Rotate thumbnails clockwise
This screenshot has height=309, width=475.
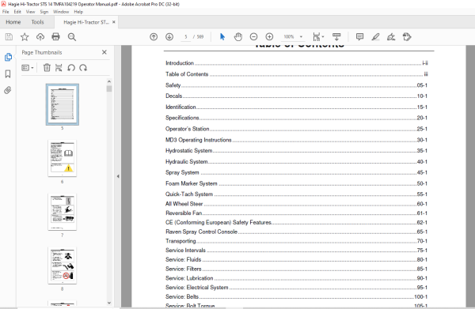pos(83,68)
